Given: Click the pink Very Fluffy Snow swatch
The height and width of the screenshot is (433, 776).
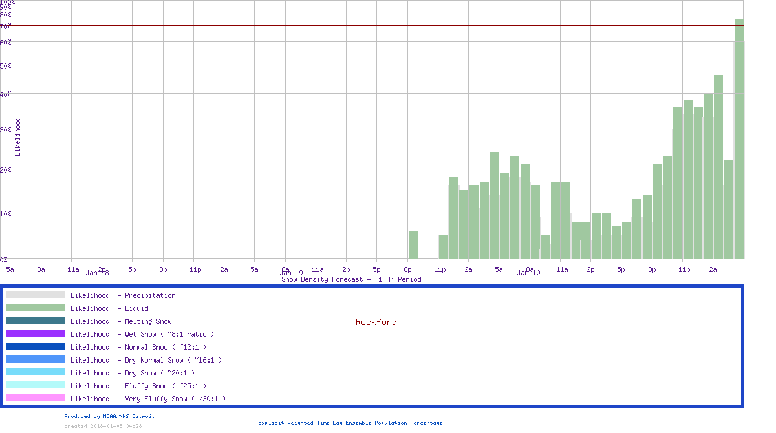Looking at the screenshot, I should (36, 398).
